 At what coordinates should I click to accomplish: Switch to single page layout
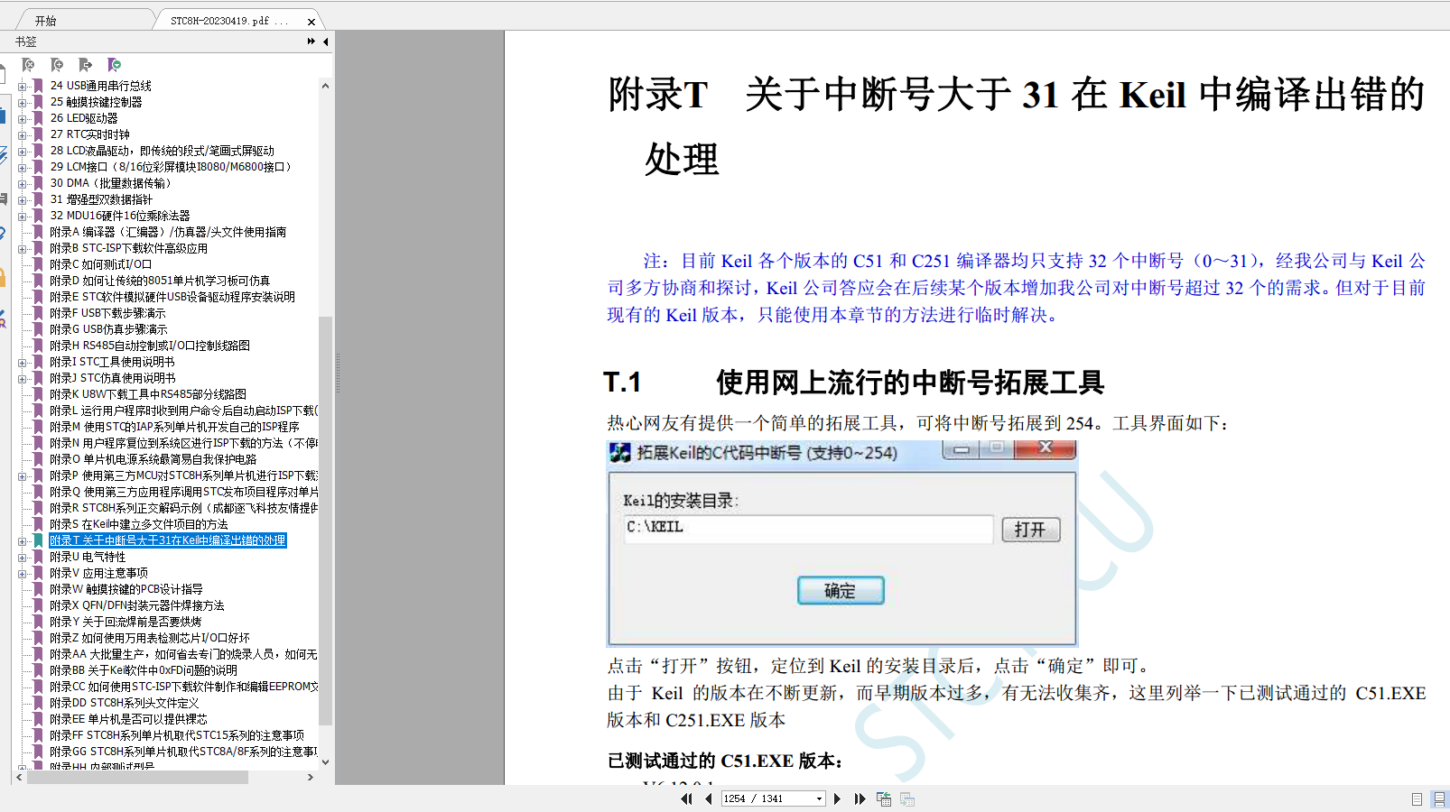1417,798
